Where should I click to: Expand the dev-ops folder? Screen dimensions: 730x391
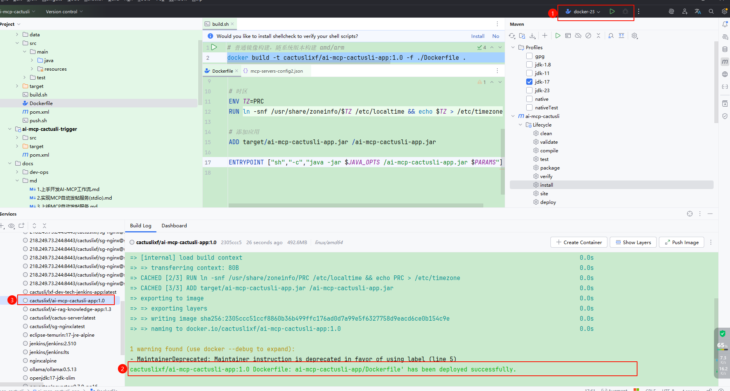coord(17,172)
